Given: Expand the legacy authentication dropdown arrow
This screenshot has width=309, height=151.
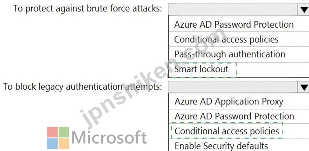Looking at the screenshot, I should tap(304, 87).
